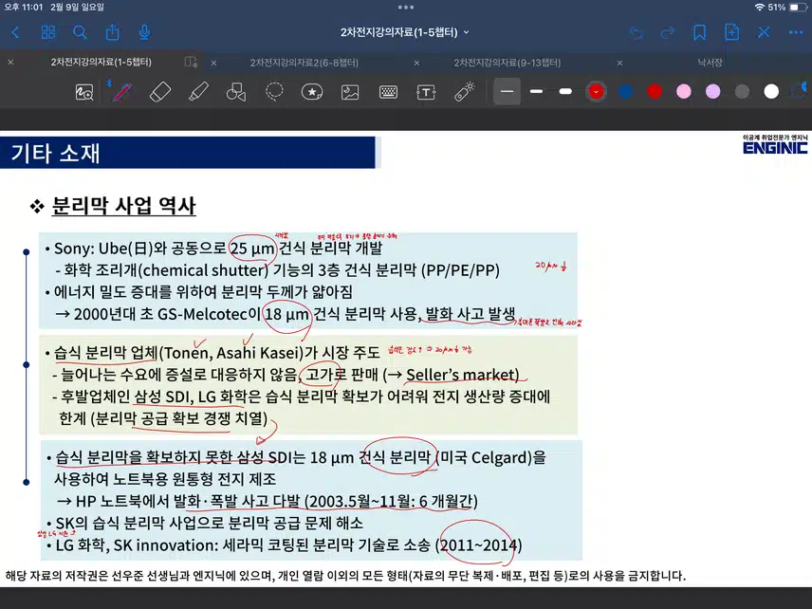
Task: Tap the battery indicator showing 51%
Action: [787, 8]
